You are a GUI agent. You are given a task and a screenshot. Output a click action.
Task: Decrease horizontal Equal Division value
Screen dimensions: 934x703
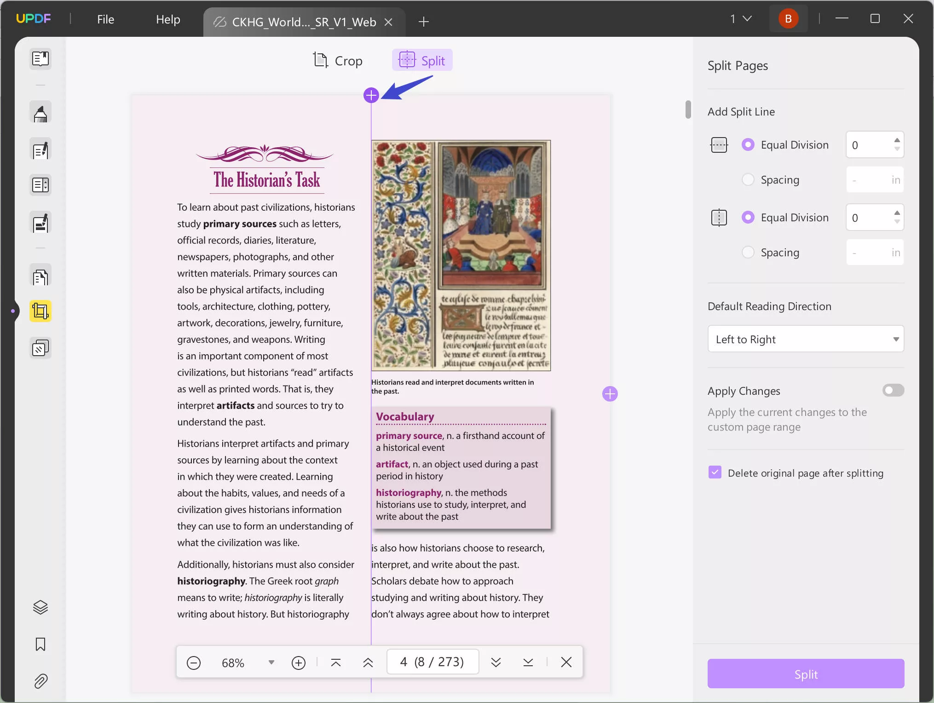pos(897,149)
